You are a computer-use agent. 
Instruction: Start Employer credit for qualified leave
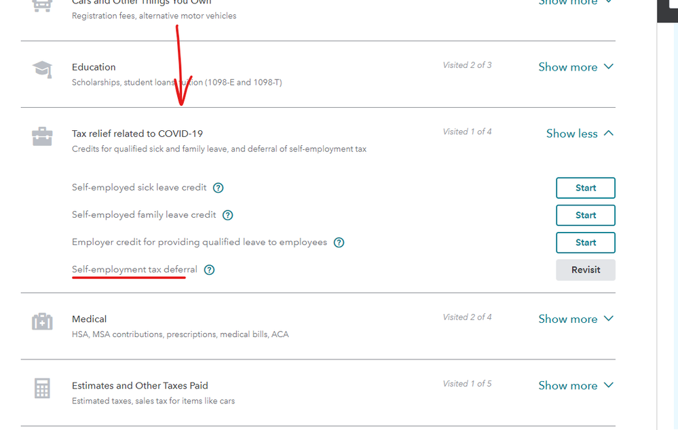coord(585,242)
